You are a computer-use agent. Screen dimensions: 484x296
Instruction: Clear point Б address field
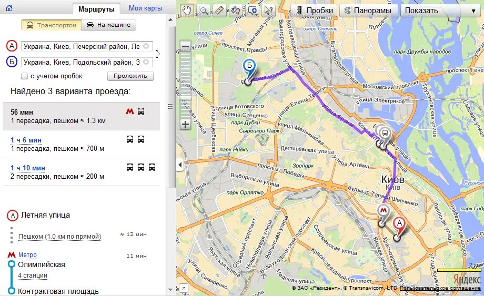tap(146, 62)
